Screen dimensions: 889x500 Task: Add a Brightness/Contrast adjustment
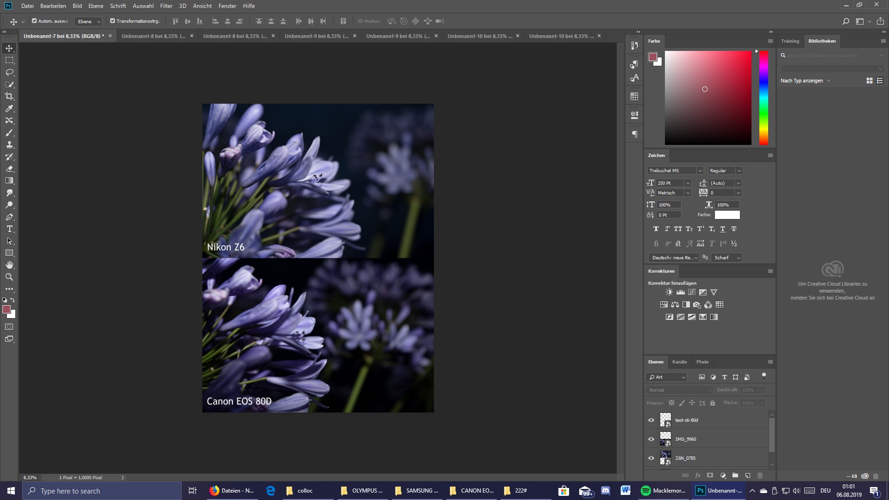669,292
